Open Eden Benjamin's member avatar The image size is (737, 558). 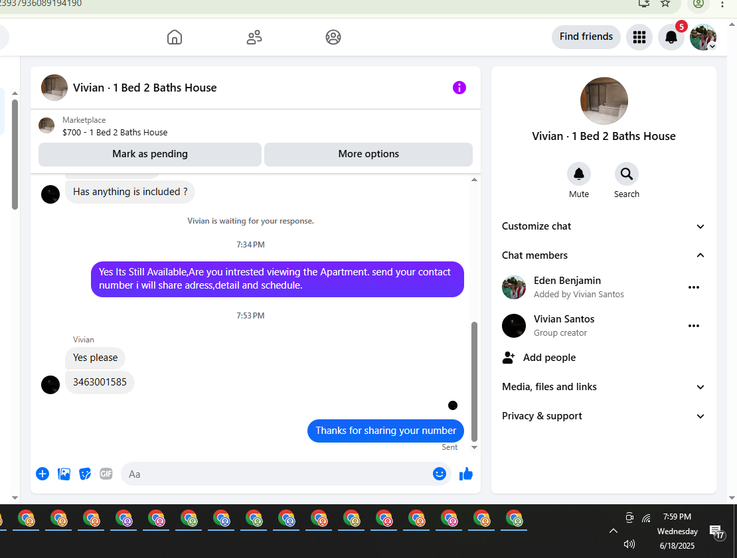tap(514, 287)
